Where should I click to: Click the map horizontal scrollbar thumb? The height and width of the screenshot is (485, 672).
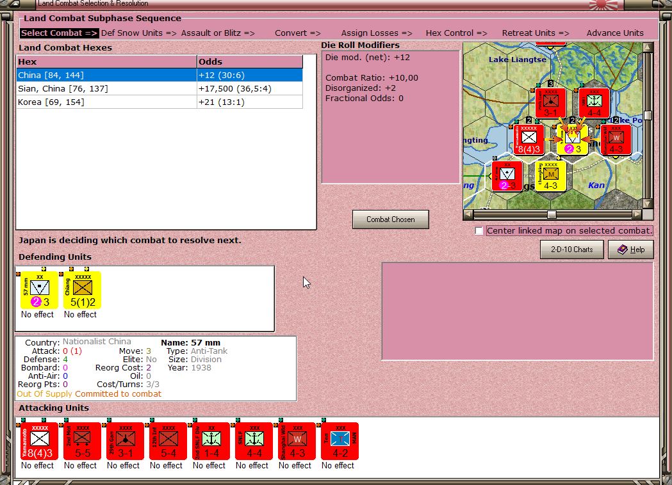tap(552, 214)
